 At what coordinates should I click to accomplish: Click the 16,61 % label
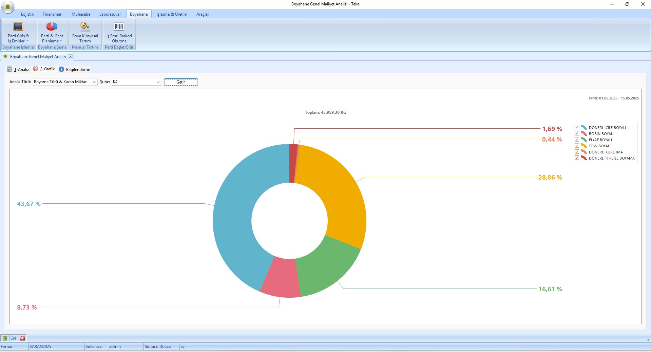click(x=550, y=289)
